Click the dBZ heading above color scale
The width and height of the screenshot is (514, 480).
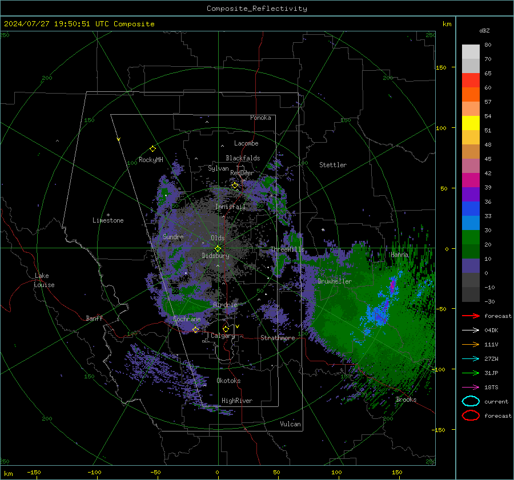(484, 31)
